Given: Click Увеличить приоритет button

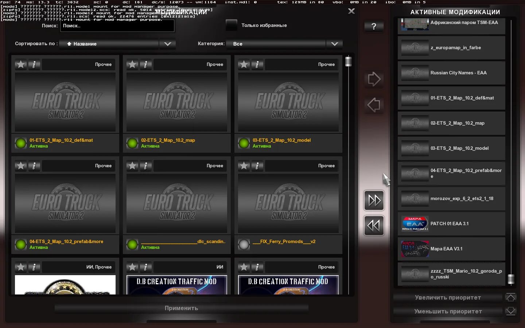Looking at the screenshot, I should pos(448,297).
